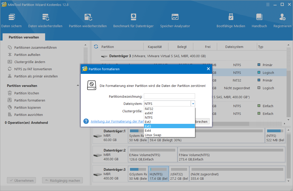Select FAT32 in the Dateisystem dropdown
The image size is (293, 191).
point(169,109)
